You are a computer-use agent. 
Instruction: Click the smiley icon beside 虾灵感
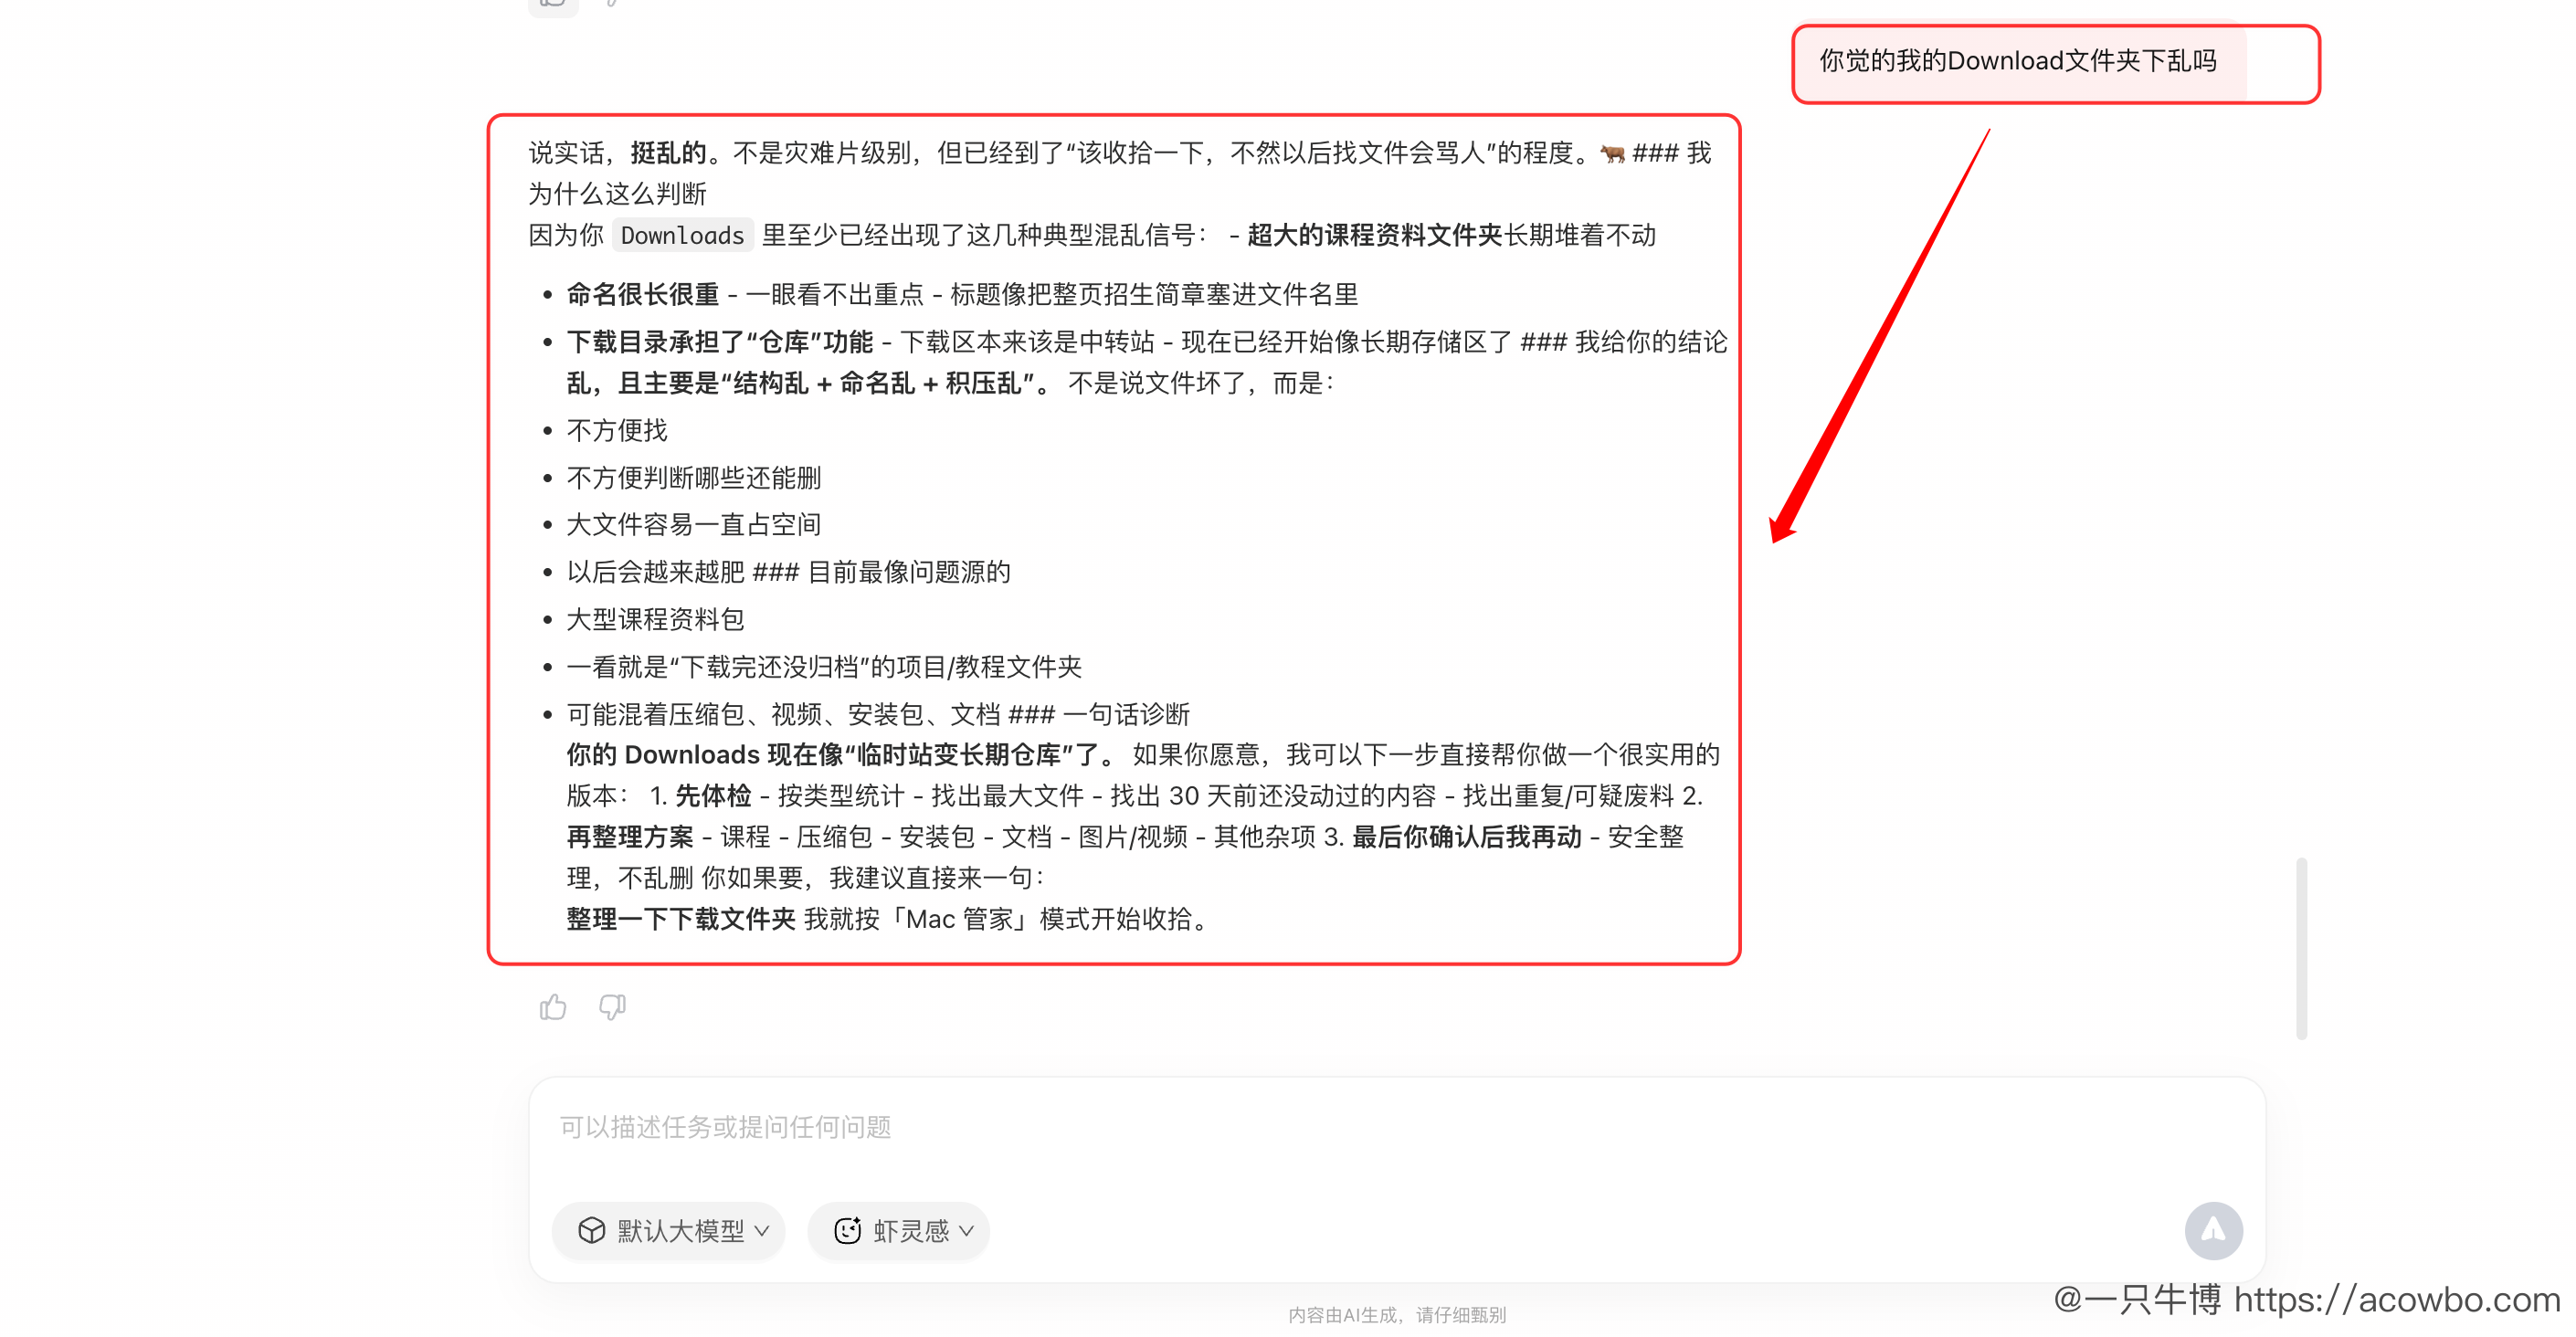[x=848, y=1231]
